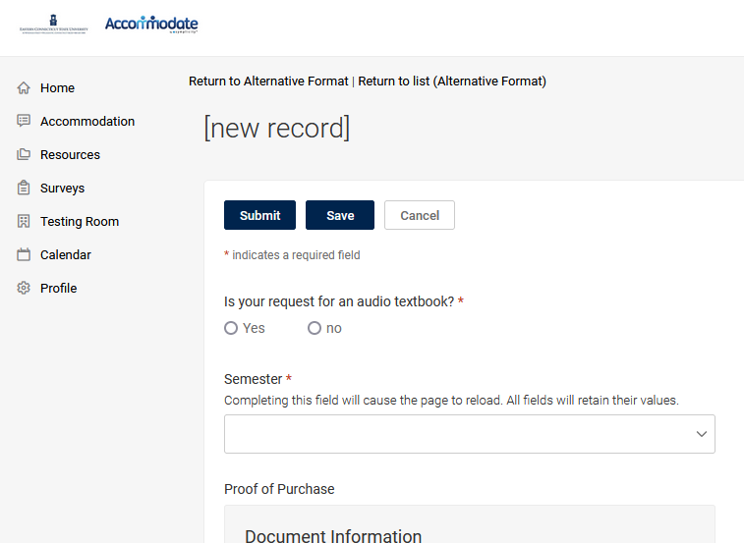Screen dimensions: 744x543
Task: Follow Return to Alternative Format link
Action: (268, 81)
